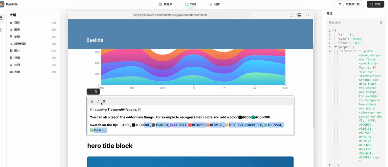
Task: Click the drag handle on notes block
Action: (90, 92)
